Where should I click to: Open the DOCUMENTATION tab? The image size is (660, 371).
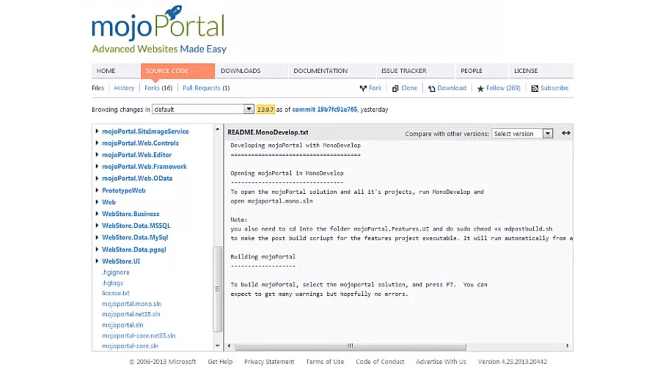coord(332,71)
